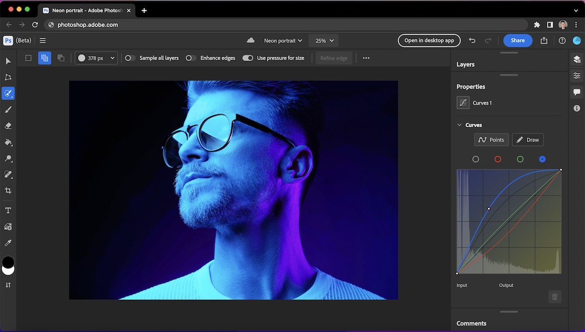Screen dimensions: 585x332
Task: Select the Eraser tool
Action: (x=8, y=126)
